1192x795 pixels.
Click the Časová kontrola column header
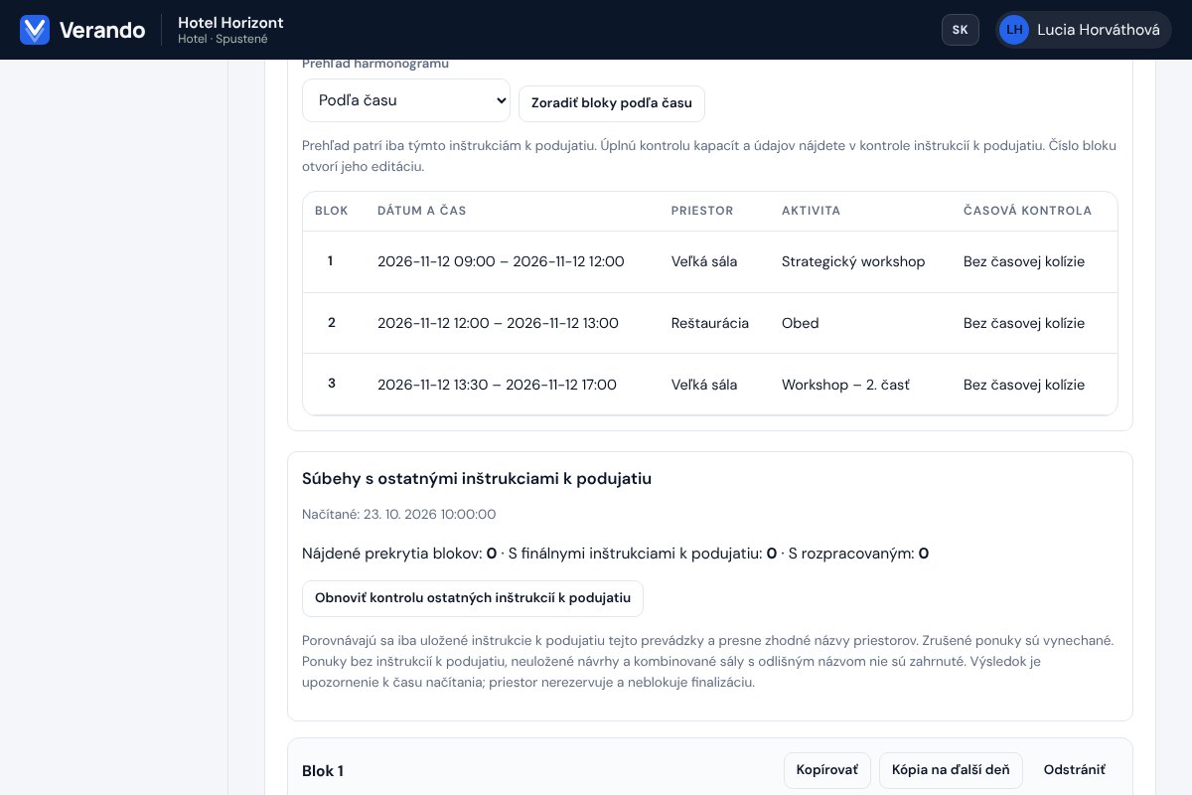[x=1027, y=211]
